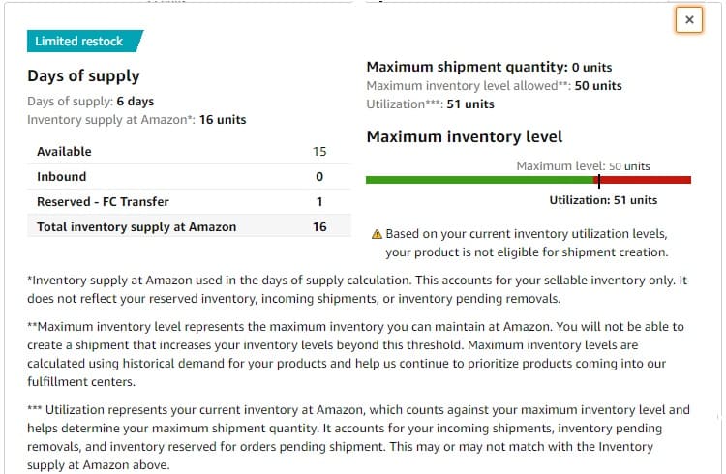The height and width of the screenshot is (474, 726).
Task: Click the Utilization: 51 units label under bar
Action: pyautogui.click(x=603, y=200)
